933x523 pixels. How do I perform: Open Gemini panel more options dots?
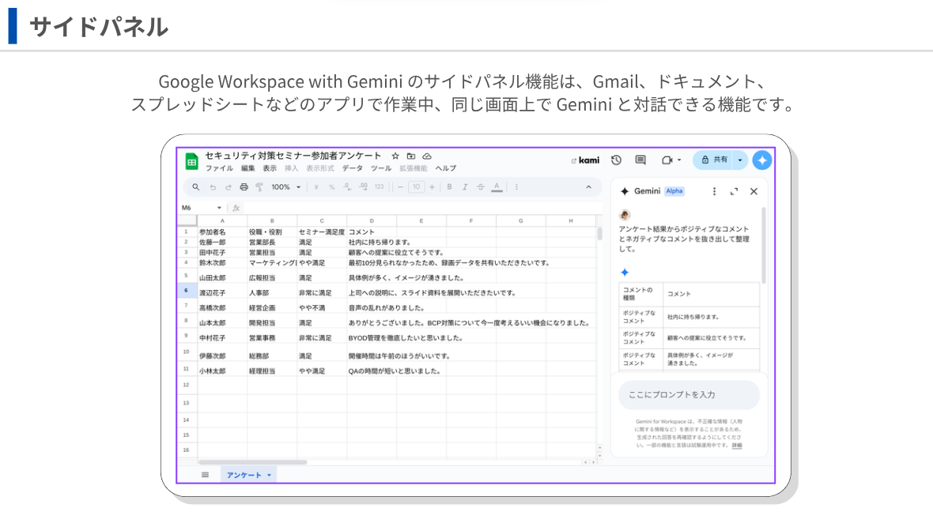[x=714, y=191]
